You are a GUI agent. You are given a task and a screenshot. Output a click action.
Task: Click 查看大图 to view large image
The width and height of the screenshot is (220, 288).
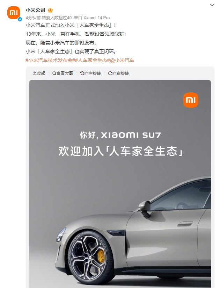pos(63,73)
